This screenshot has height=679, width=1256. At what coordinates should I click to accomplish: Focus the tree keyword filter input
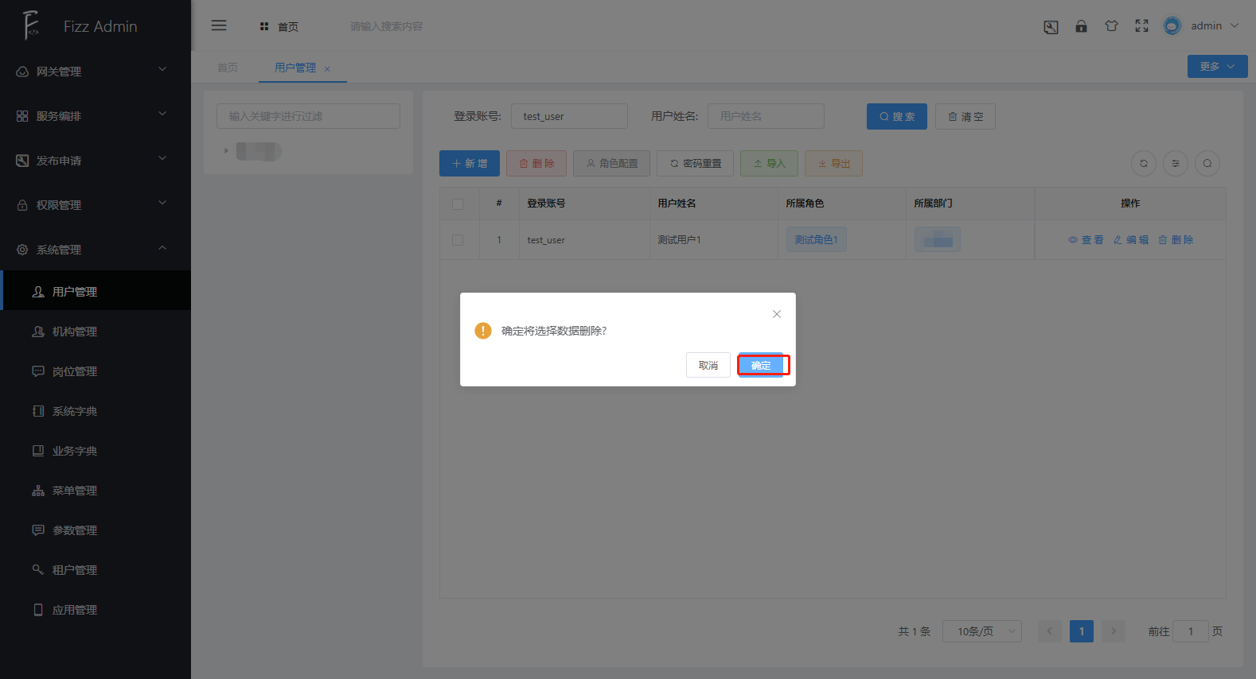pyautogui.click(x=308, y=116)
